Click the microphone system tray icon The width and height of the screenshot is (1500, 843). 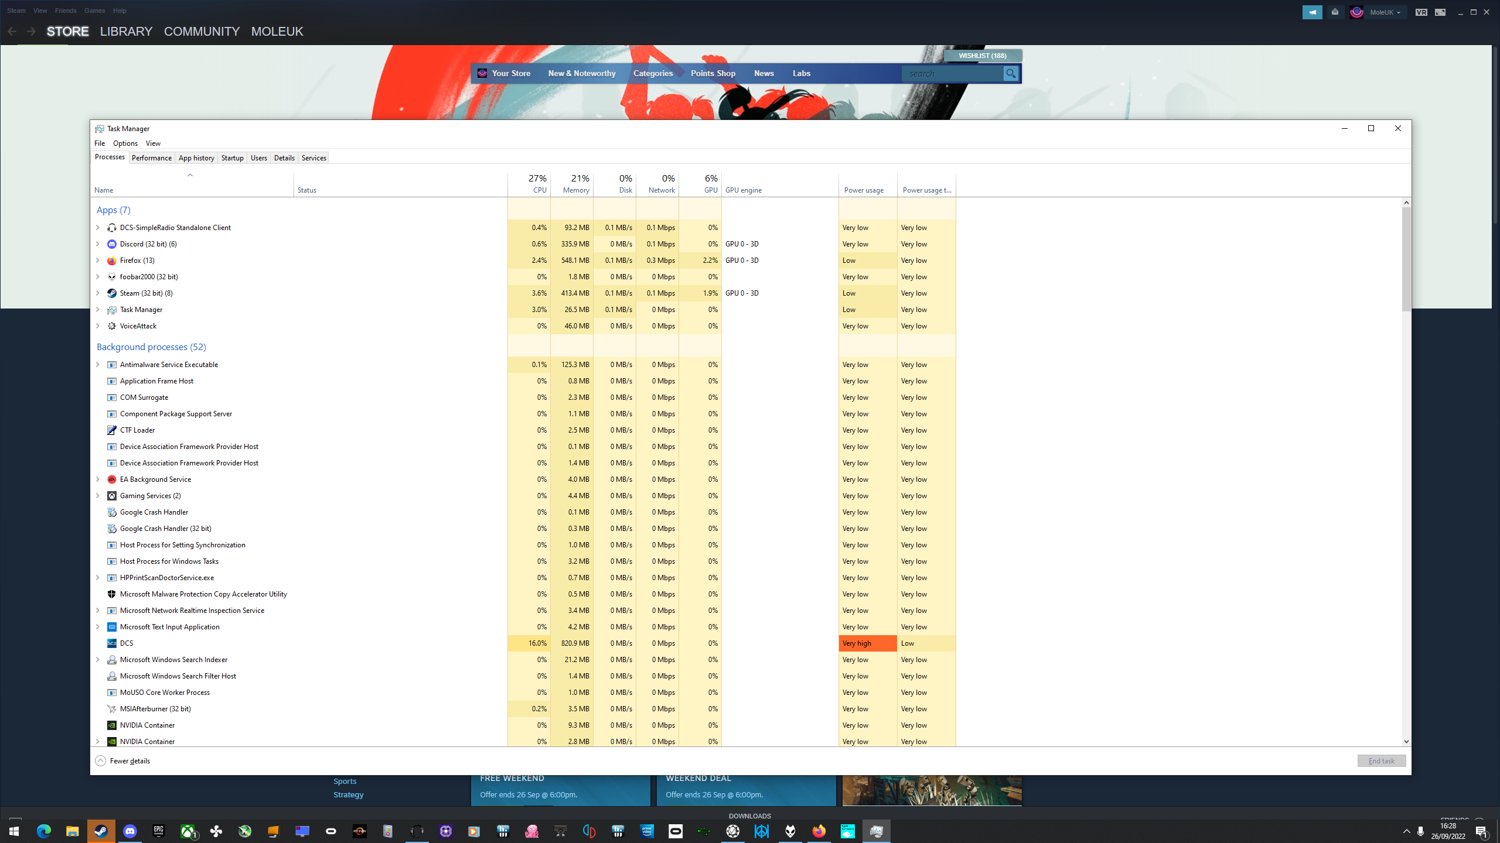[1420, 831]
